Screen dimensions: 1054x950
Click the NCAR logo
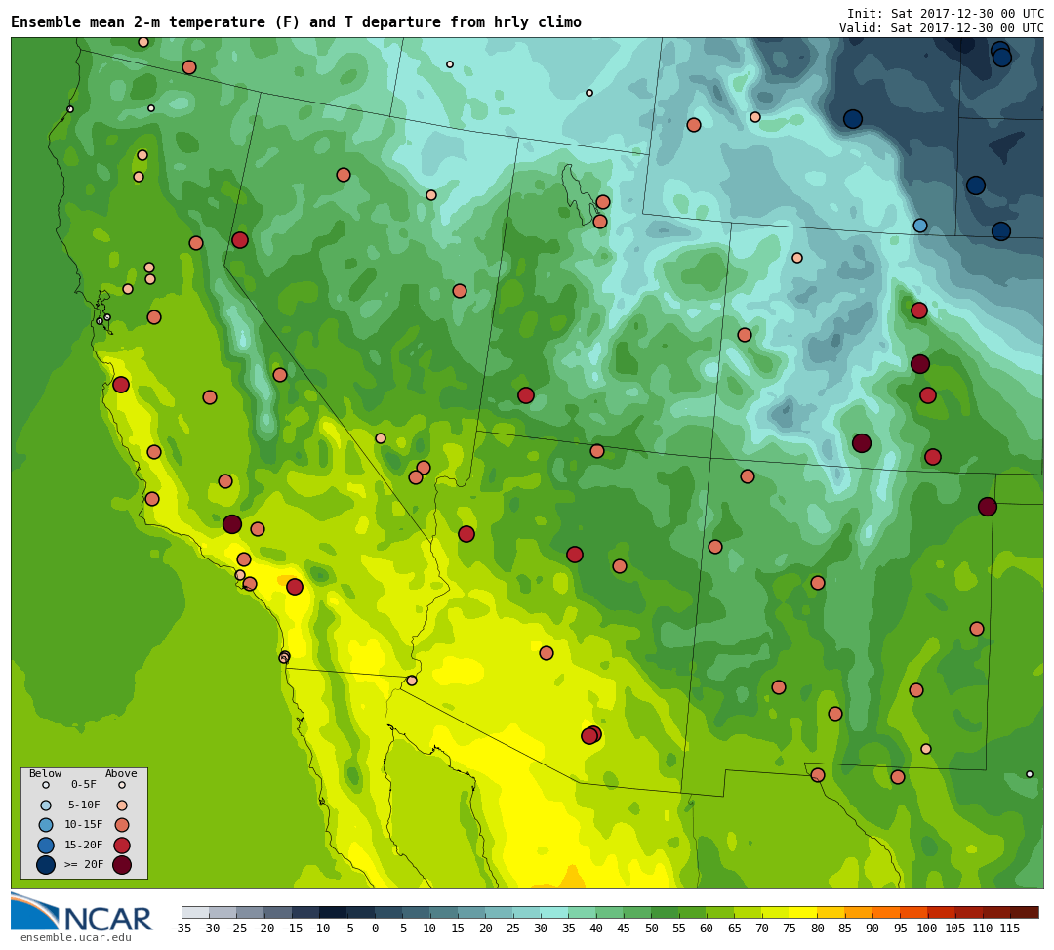[x=81, y=912]
